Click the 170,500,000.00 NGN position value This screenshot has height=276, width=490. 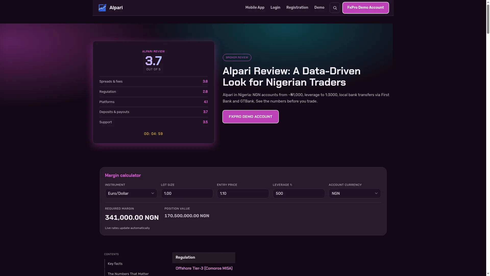187,216
